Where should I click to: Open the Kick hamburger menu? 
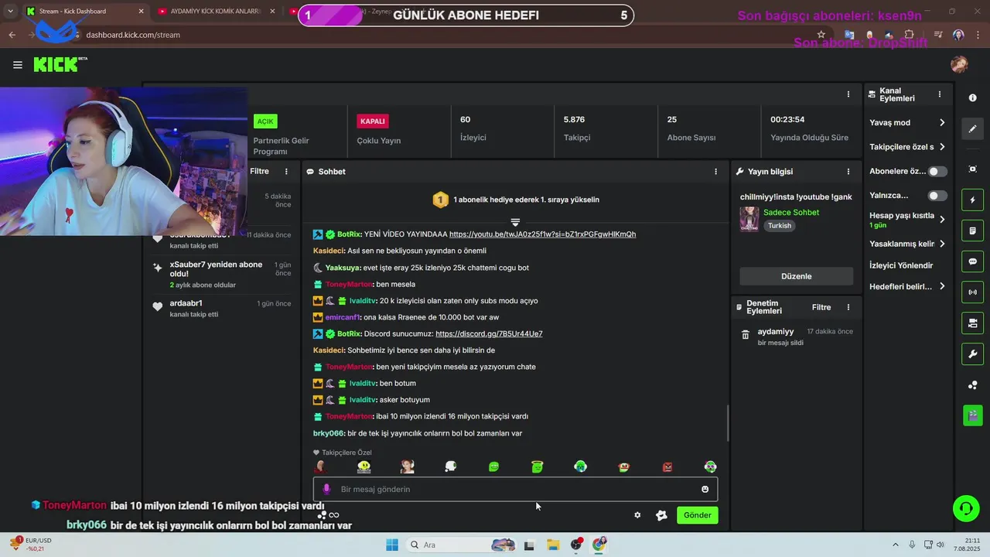[x=17, y=65]
